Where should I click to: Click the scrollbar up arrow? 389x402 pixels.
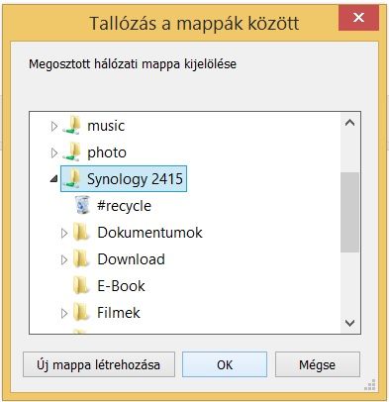click(349, 123)
